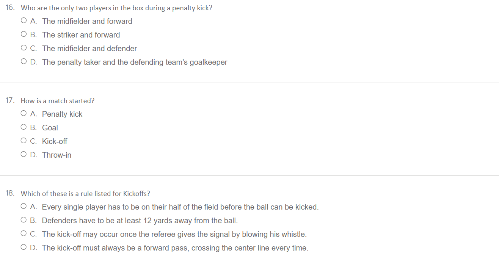This screenshot has width=499, height=260.
Task: Click the divider line between questions 16 and 17
Action: pos(249,83)
